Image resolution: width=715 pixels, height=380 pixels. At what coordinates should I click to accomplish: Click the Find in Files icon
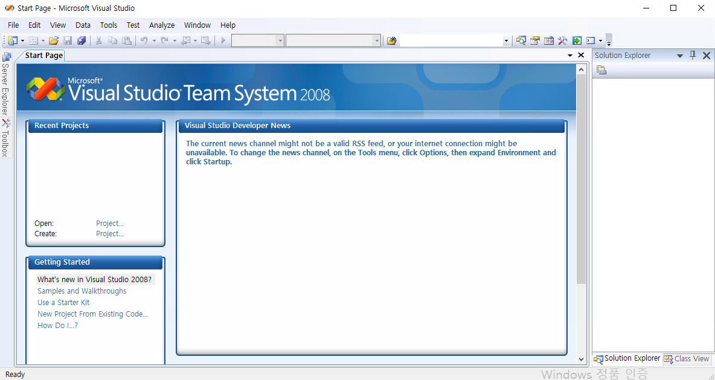click(x=392, y=40)
